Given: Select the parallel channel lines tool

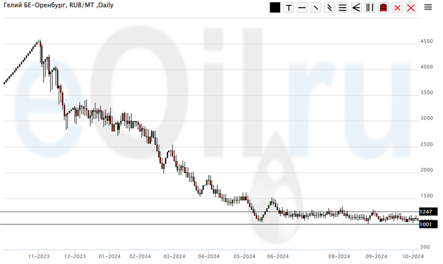Looking at the screenshot, I should pyautogui.click(x=329, y=8).
